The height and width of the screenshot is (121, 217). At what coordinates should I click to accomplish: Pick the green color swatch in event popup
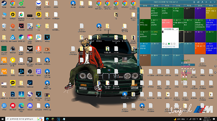click(x=169, y=44)
